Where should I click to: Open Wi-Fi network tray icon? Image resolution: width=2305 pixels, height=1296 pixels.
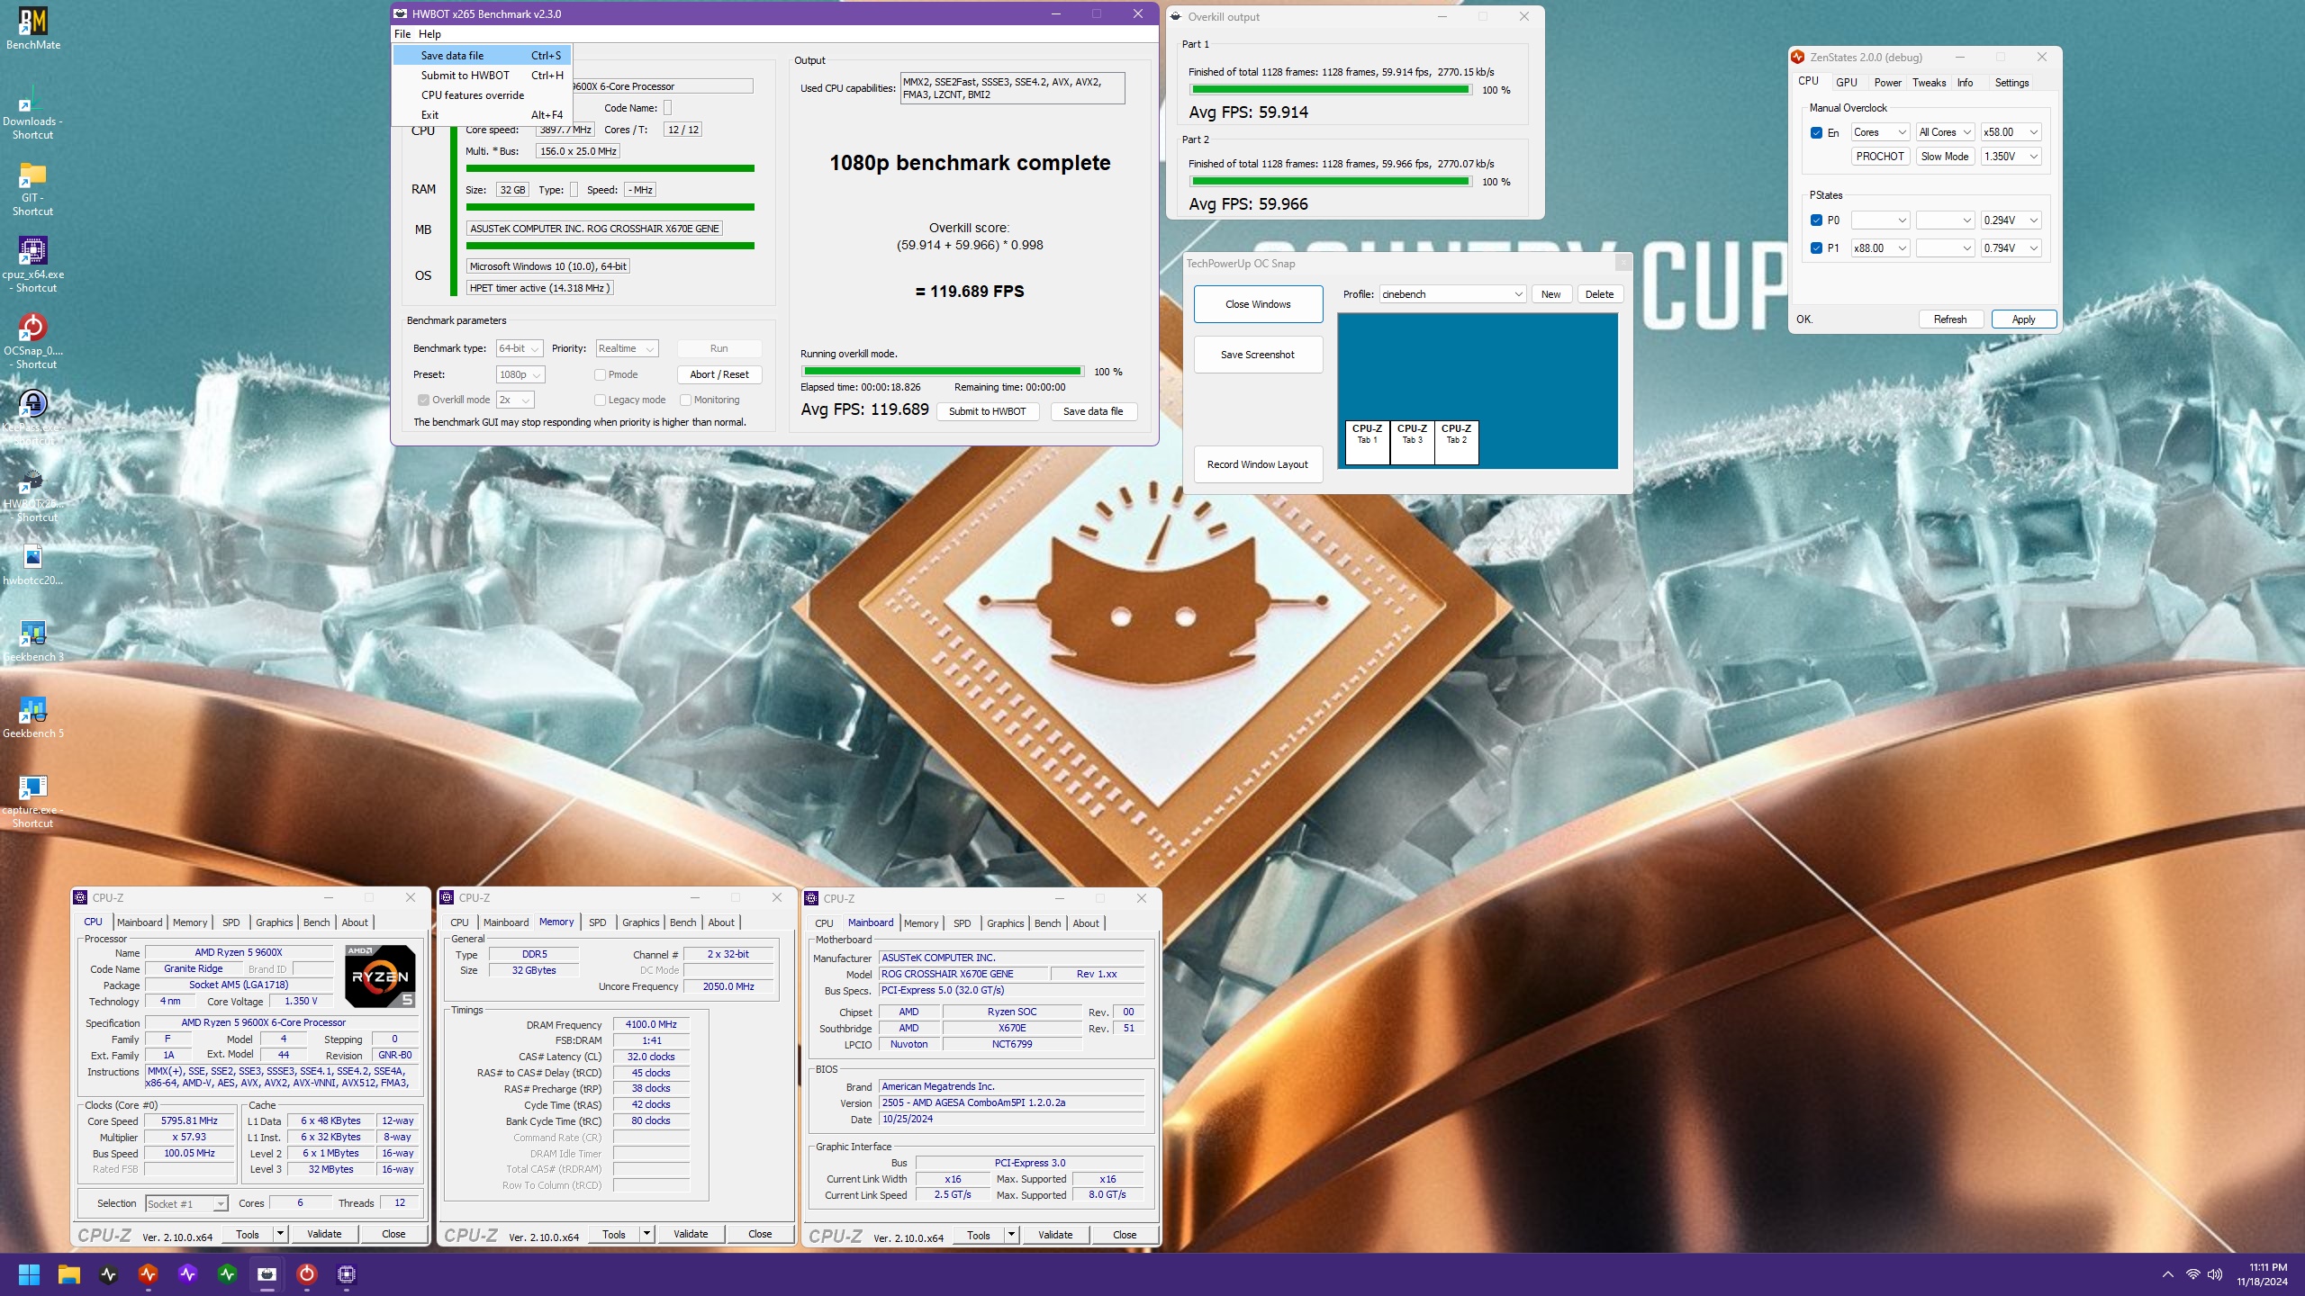(x=2193, y=1274)
